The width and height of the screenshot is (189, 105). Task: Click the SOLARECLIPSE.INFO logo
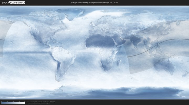[x=13, y=3]
